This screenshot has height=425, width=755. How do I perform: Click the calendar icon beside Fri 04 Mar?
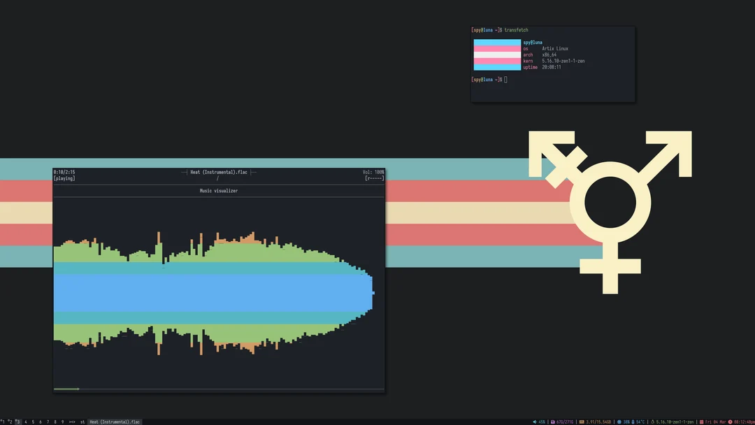tap(702, 422)
